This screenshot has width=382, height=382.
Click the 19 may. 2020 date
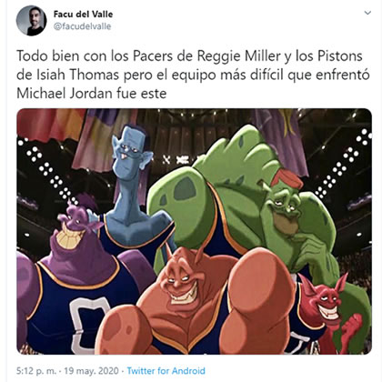pyautogui.click(x=91, y=371)
